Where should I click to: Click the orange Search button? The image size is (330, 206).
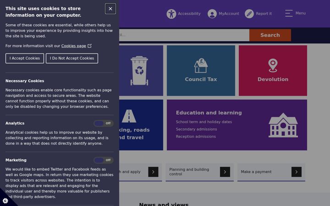tap(270, 35)
